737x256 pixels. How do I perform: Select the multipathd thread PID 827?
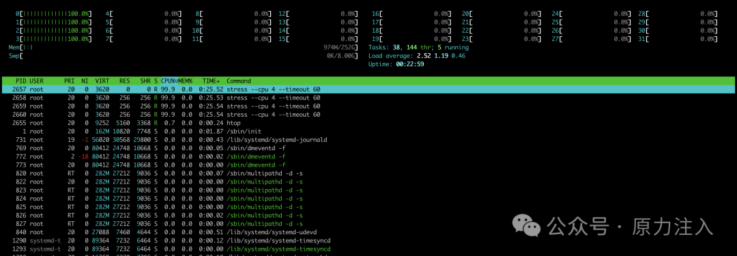pos(368,224)
